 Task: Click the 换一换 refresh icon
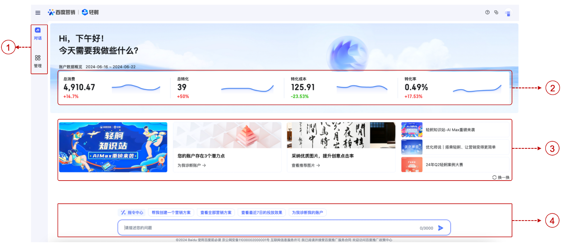pyautogui.click(x=495, y=177)
